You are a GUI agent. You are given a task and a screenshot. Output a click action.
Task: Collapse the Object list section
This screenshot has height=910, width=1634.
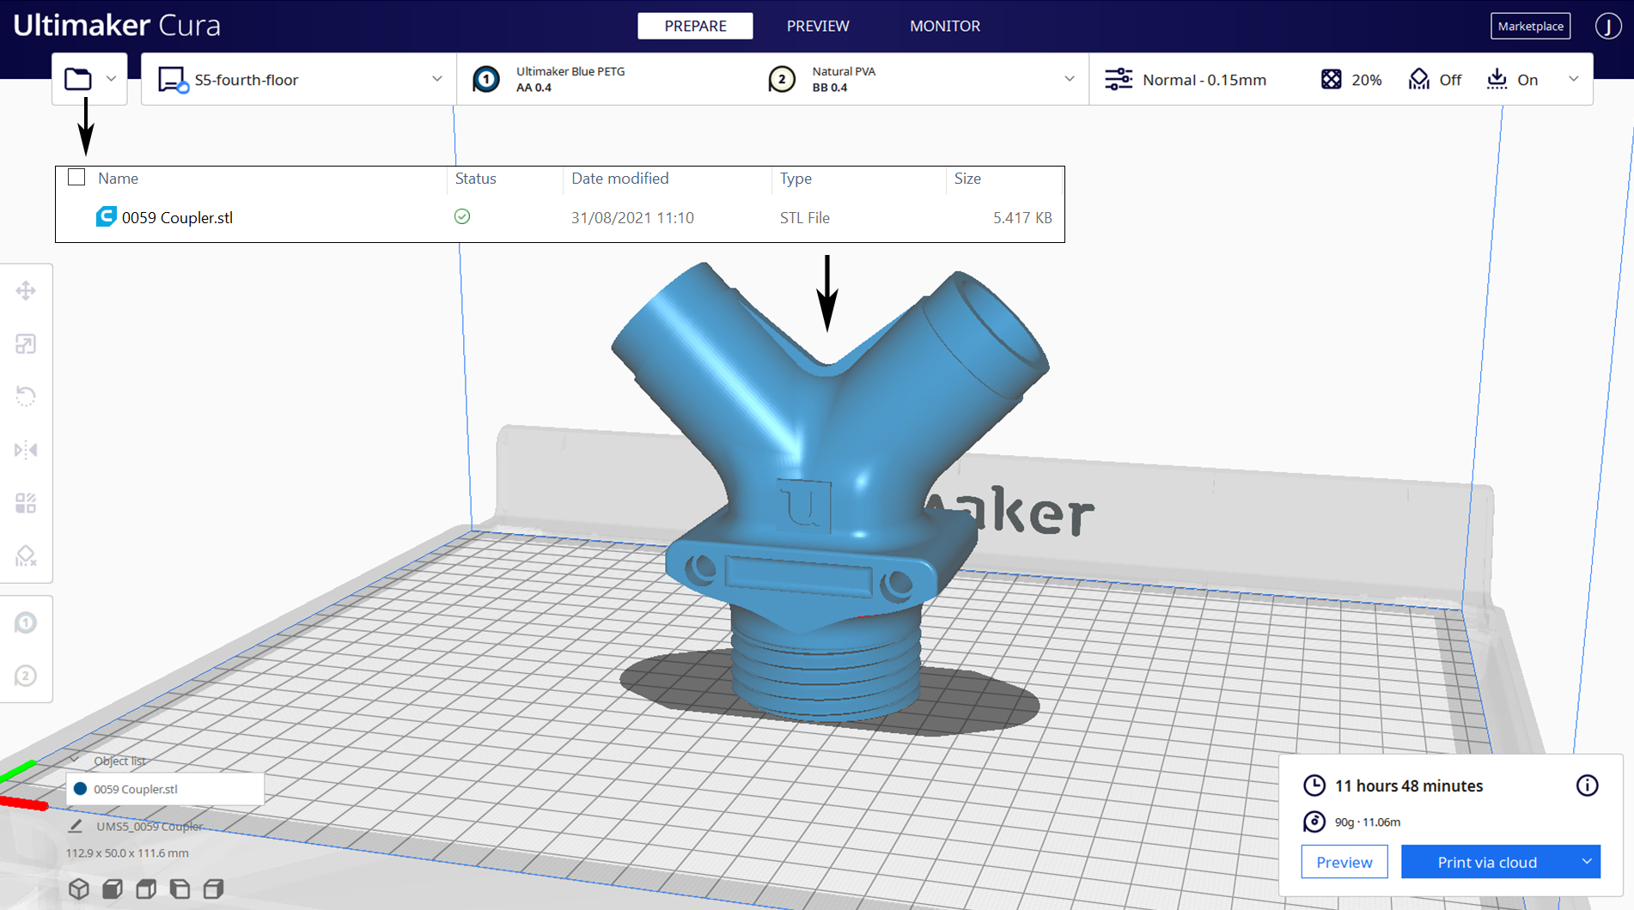75,761
